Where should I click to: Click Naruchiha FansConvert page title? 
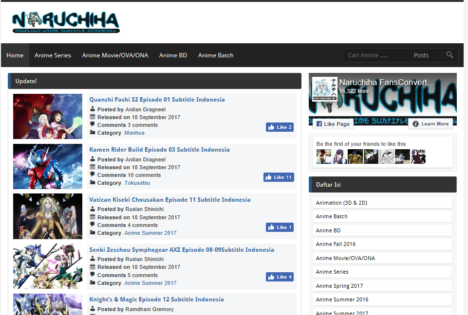click(387, 82)
